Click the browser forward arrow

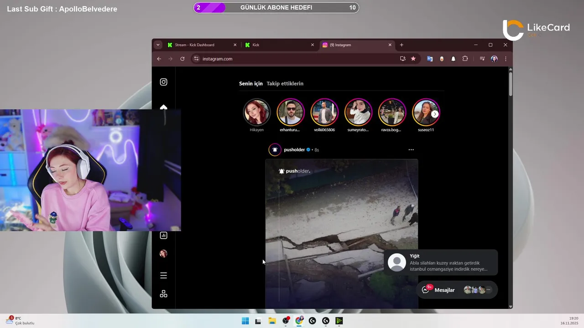tap(171, 59)
